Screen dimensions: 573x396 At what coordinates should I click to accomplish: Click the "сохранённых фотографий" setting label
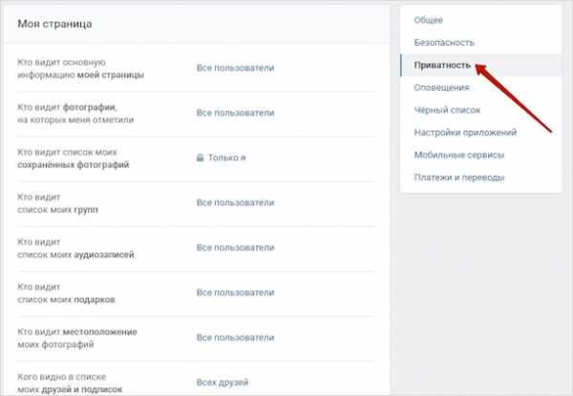(73, 164)
